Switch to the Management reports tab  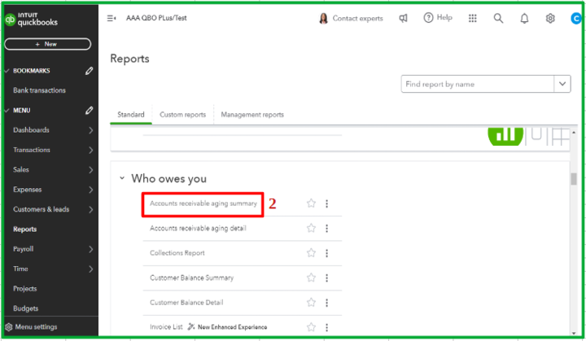click(x=252, y=115)
